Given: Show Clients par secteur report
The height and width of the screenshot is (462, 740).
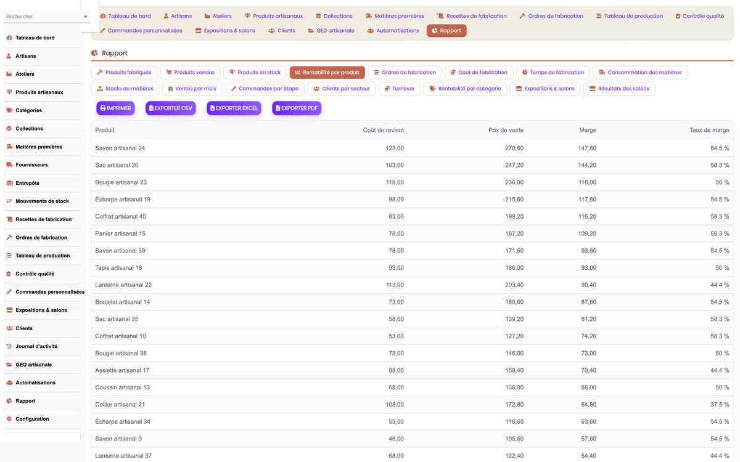Looking at the screenshot, I should coord(341,89).
